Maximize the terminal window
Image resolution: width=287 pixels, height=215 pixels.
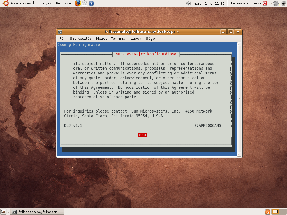231,32
